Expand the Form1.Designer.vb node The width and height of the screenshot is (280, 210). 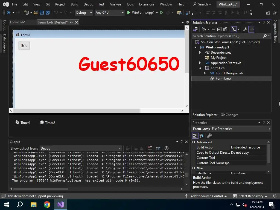pyautogui.click(x=205, y=73)
